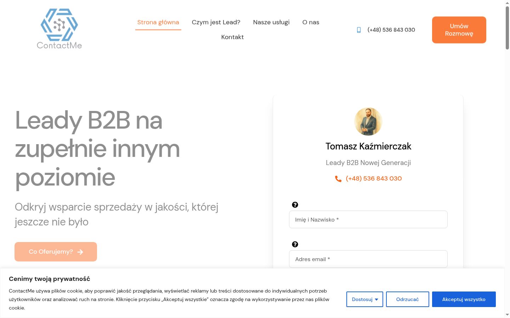
Task: Click help icon above Imię i Nazwisko field
Action: 295,205
